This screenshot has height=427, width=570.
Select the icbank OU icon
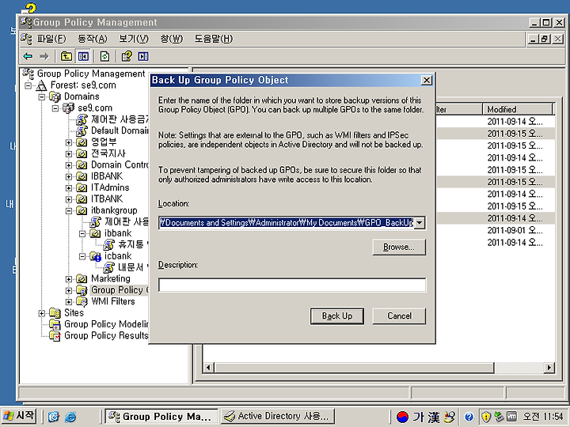pos(95,256)
